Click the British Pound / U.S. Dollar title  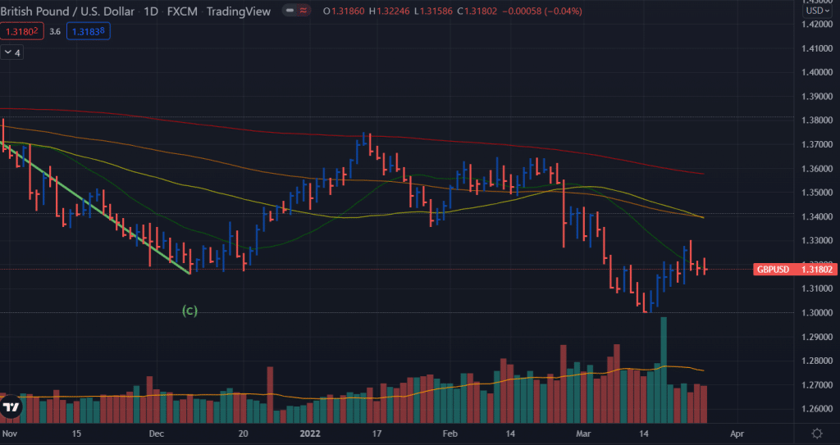(x=68, y=11)
